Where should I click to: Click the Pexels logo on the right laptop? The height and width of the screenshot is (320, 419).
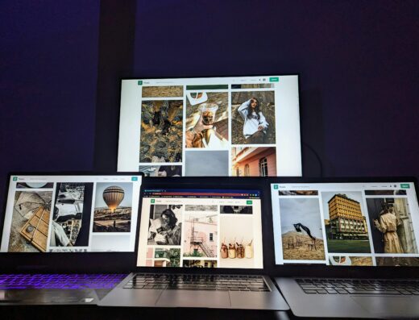tap(276, 187)
